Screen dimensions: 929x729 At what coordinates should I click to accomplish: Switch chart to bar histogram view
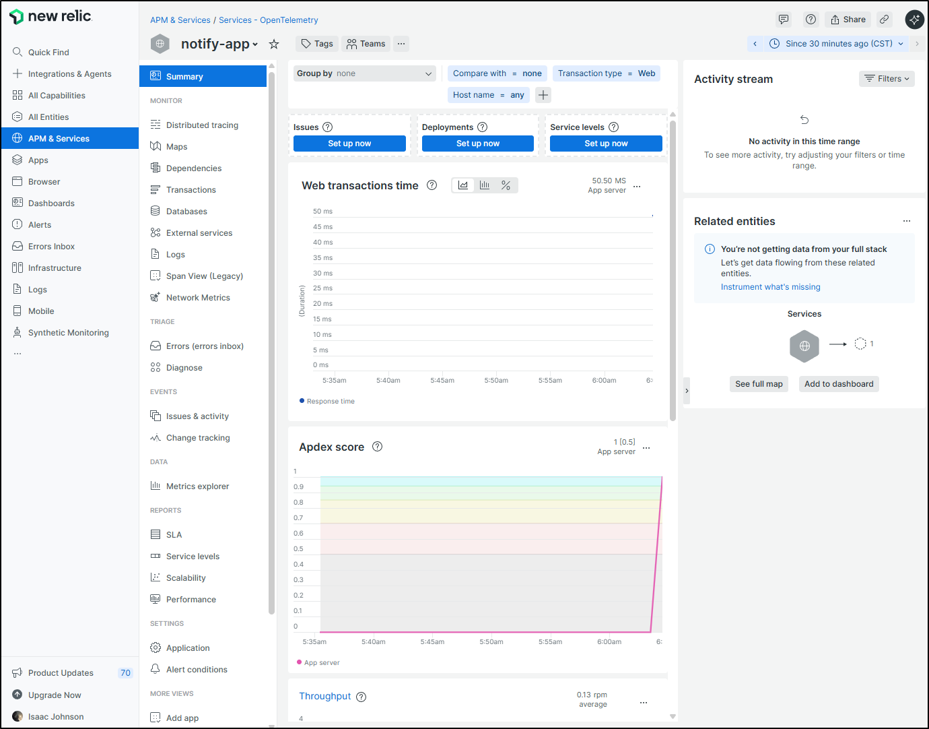(x=485, y=185)
